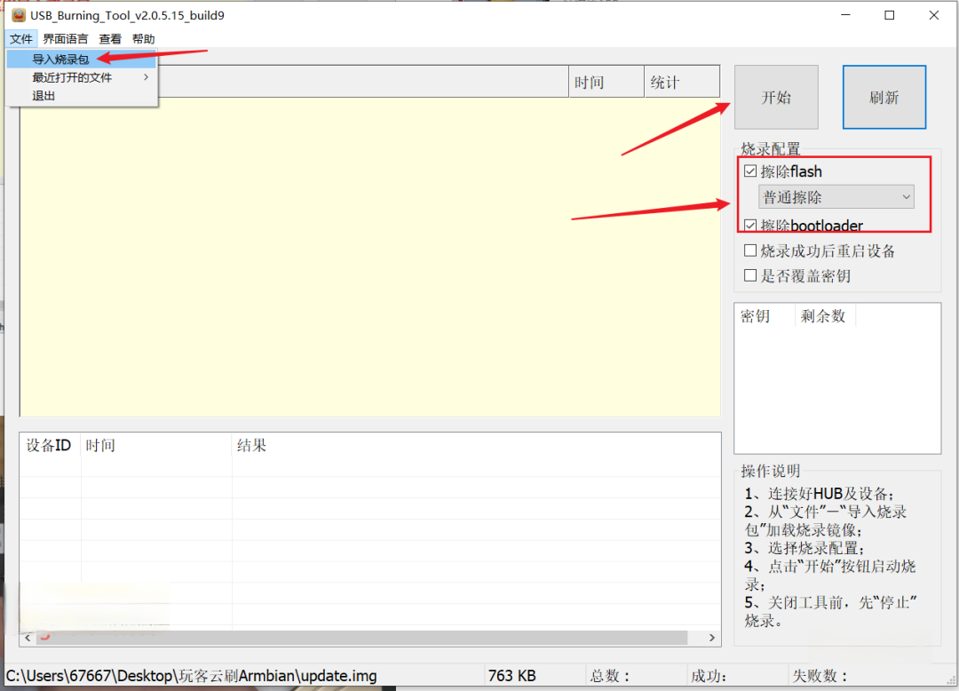The width and height of the screenshot is (959, 691).
Task: Click the 统计 column header
Action: (x=682, y=82)
